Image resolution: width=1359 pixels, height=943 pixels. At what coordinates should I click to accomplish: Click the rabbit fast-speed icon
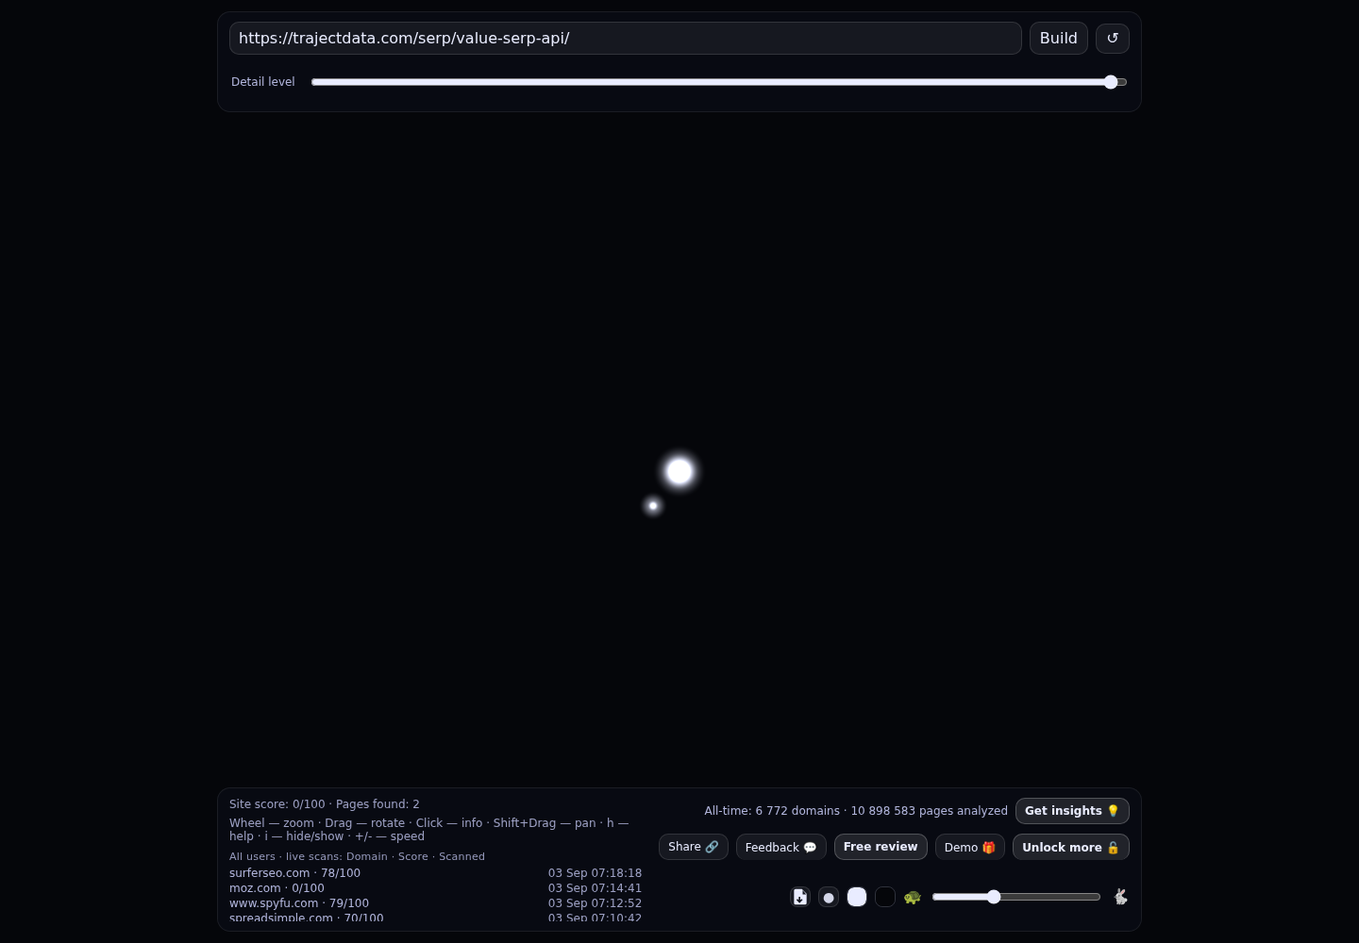click(x=1120, y=897)
